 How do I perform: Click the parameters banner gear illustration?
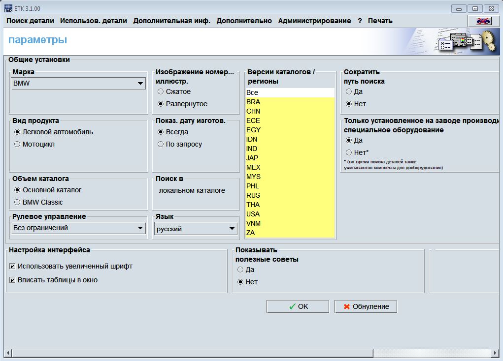point(489,41)
